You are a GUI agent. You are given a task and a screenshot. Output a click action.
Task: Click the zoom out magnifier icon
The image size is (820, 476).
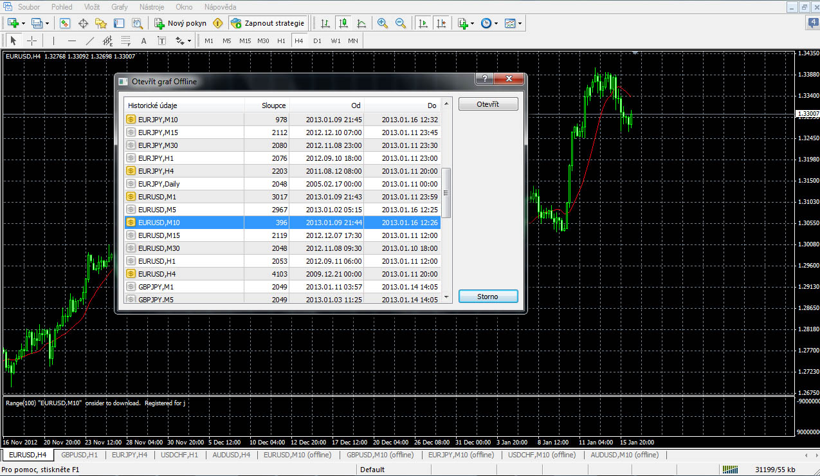click(x=400, y=23)
